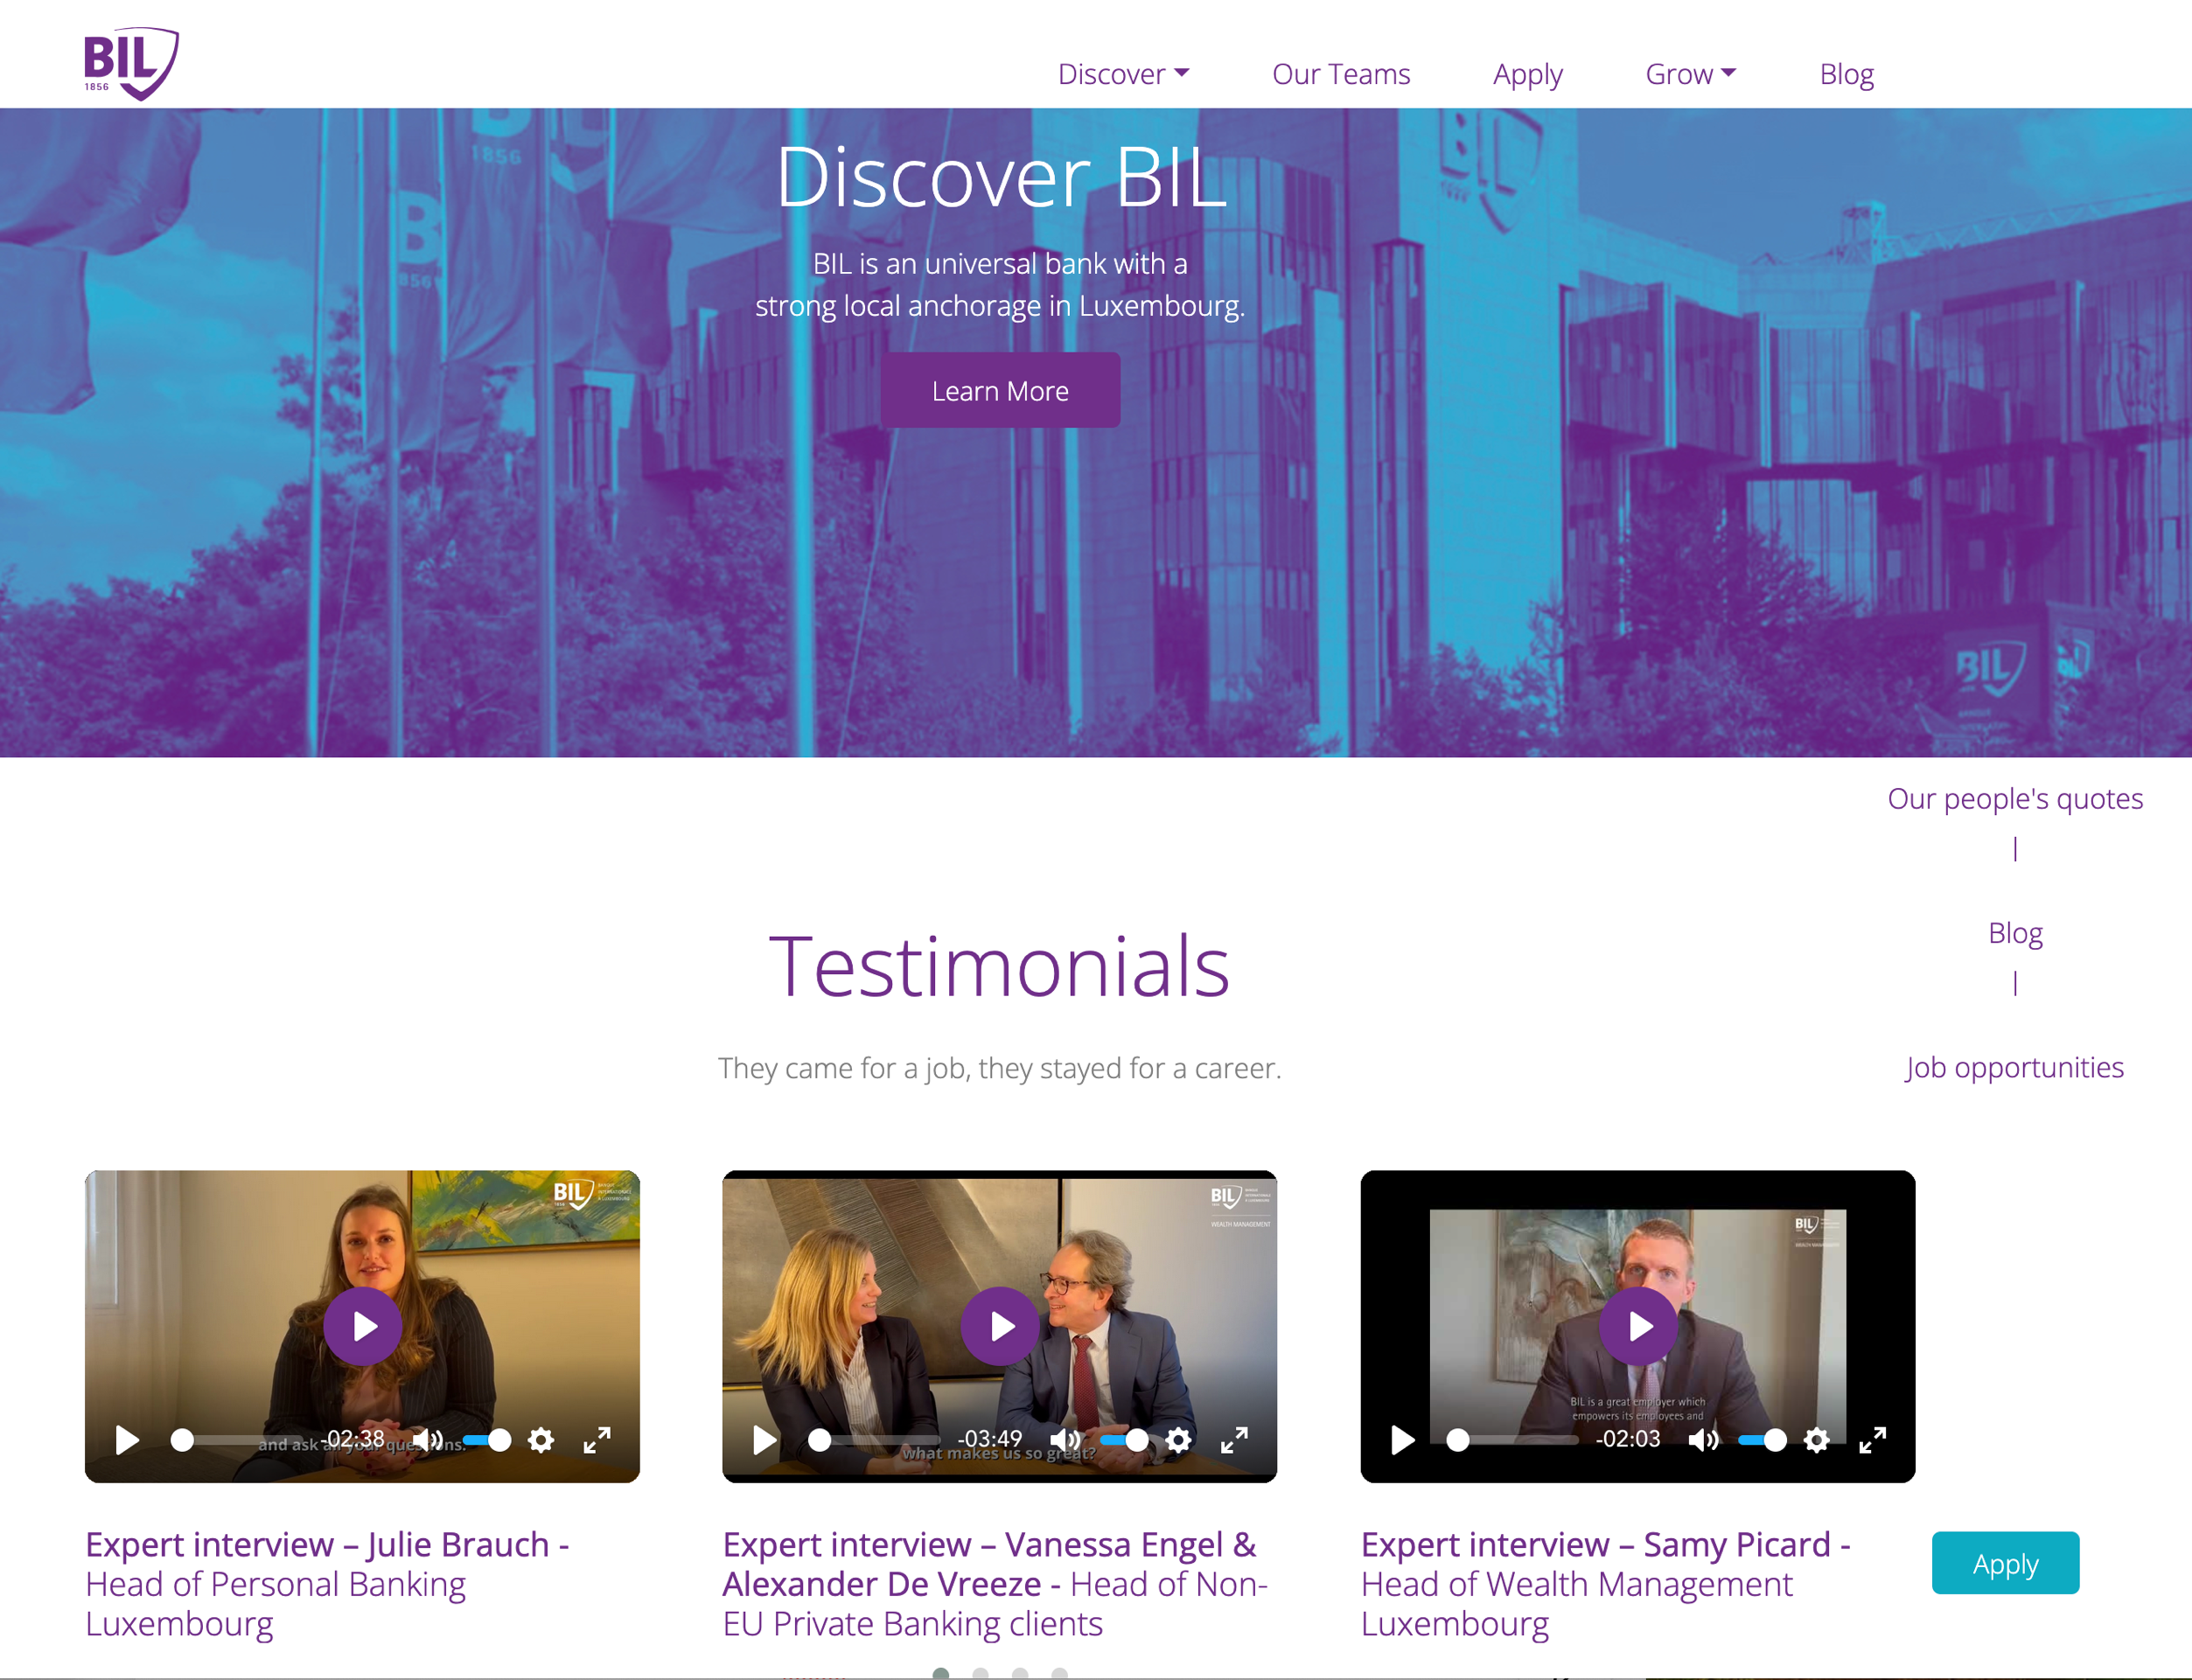The height and width of the screenshot is (1680, 2192).
Task: Enter fullscreen on Vanessa Engel video
Action: (1235, 1440)
